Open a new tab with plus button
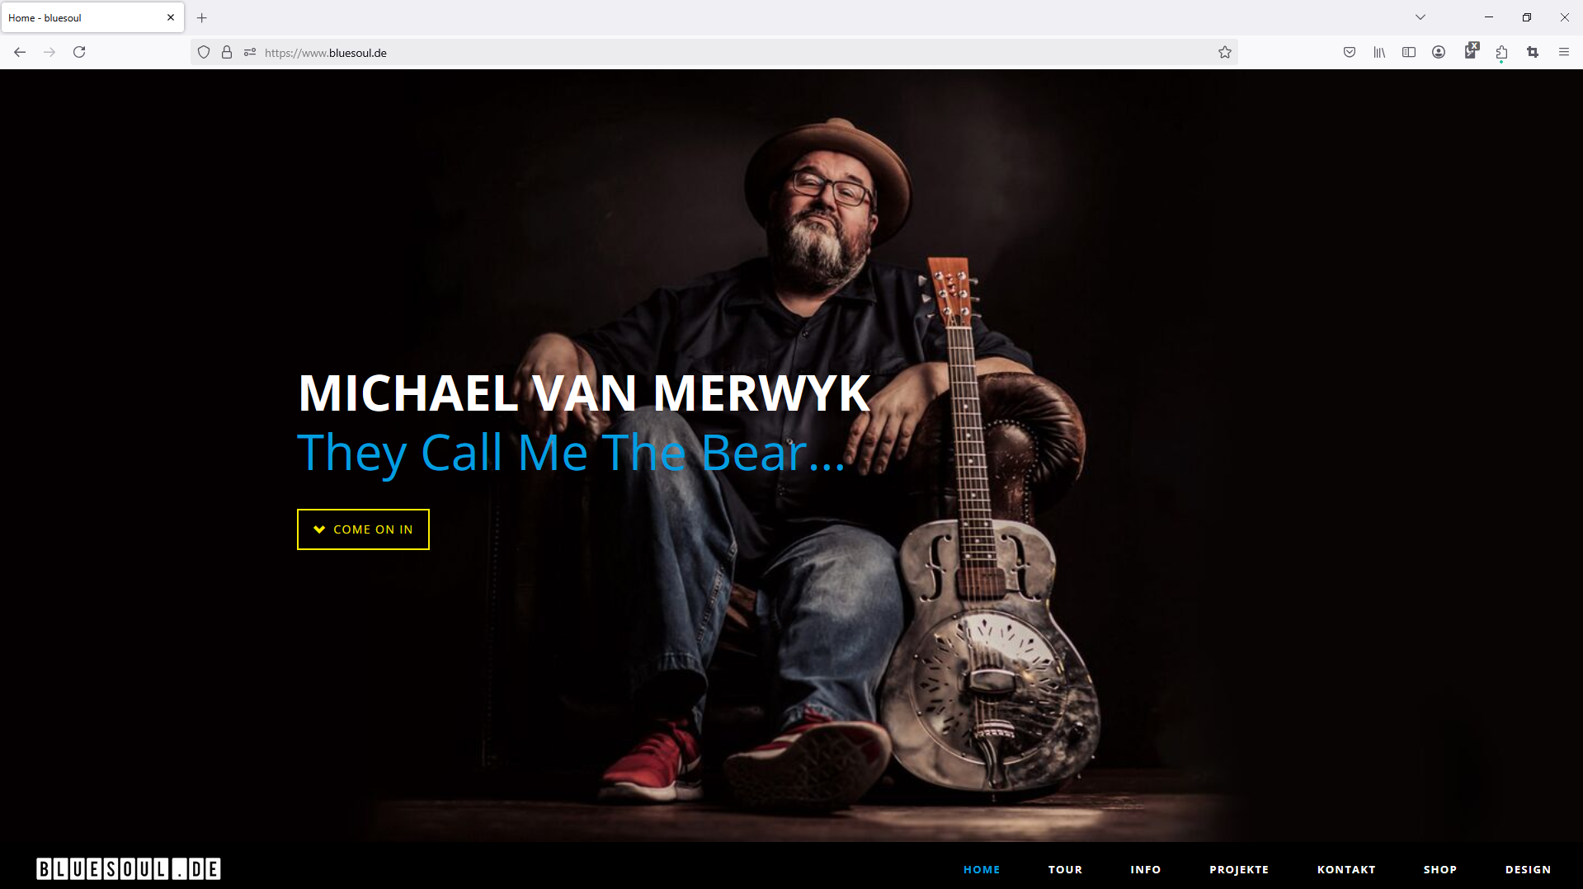Image resolution: width=1583 pixels, height=889 pixels. click(202, 17)
